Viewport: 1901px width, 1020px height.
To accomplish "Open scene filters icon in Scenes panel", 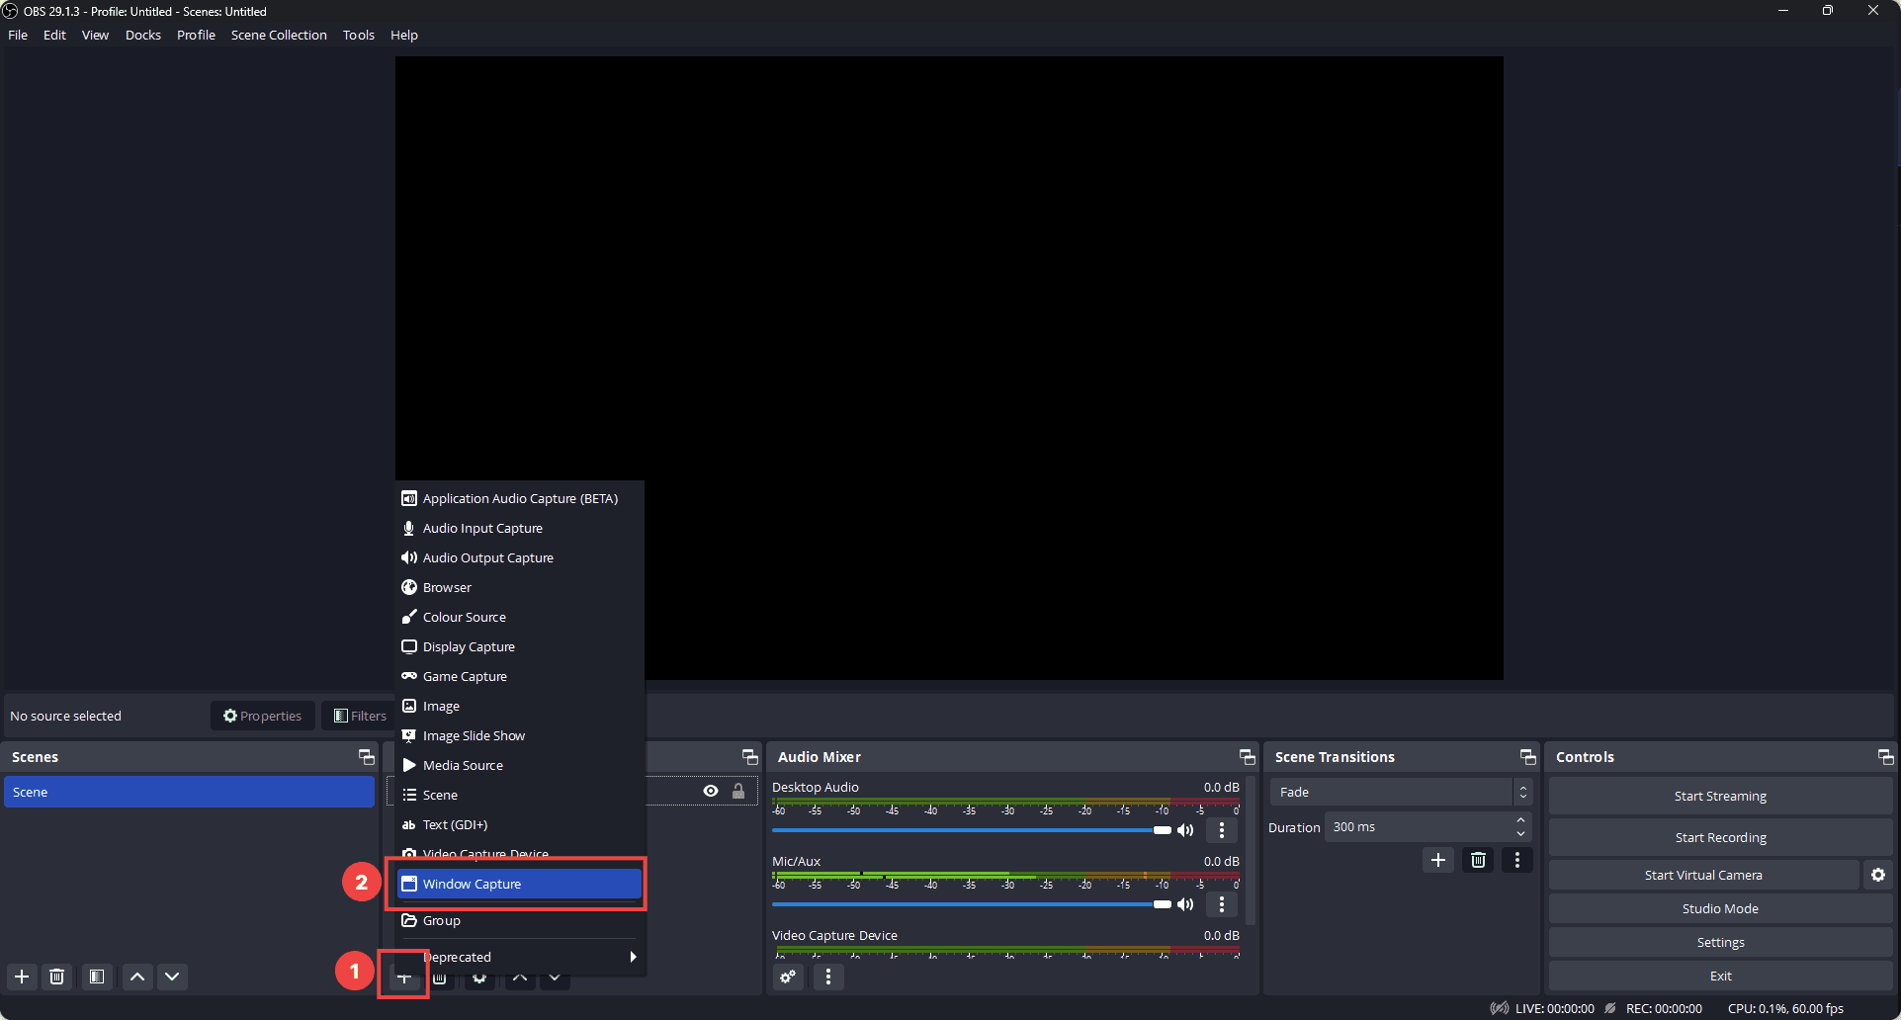I will pos(97,977).
